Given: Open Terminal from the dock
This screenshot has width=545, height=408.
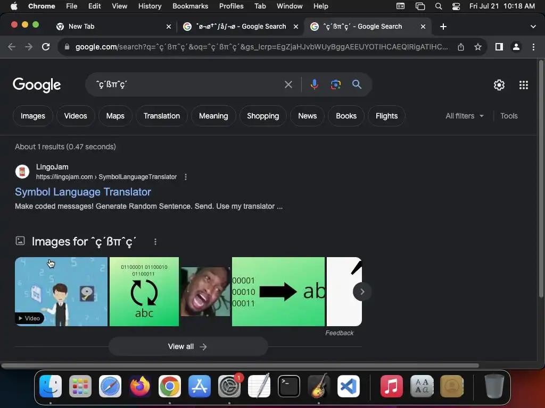Looking at the screenshot, I should (289, 386).
